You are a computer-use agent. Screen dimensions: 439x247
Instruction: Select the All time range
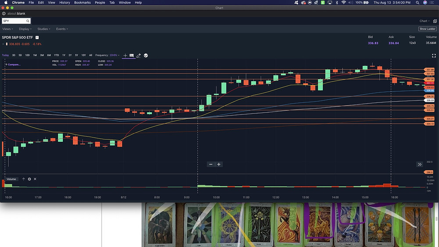coord(90,55)
